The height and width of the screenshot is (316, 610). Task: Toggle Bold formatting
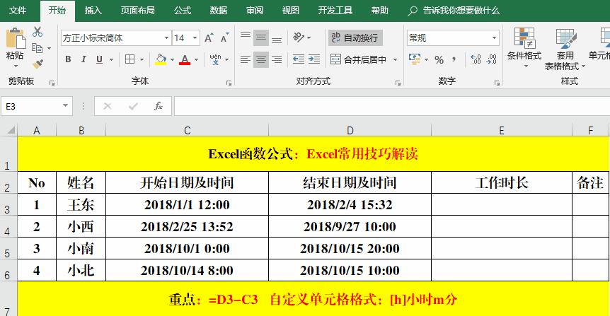point(68,59)
